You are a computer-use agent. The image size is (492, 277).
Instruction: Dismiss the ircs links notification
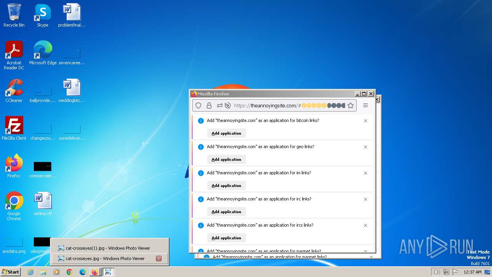(x=366, y=225)
